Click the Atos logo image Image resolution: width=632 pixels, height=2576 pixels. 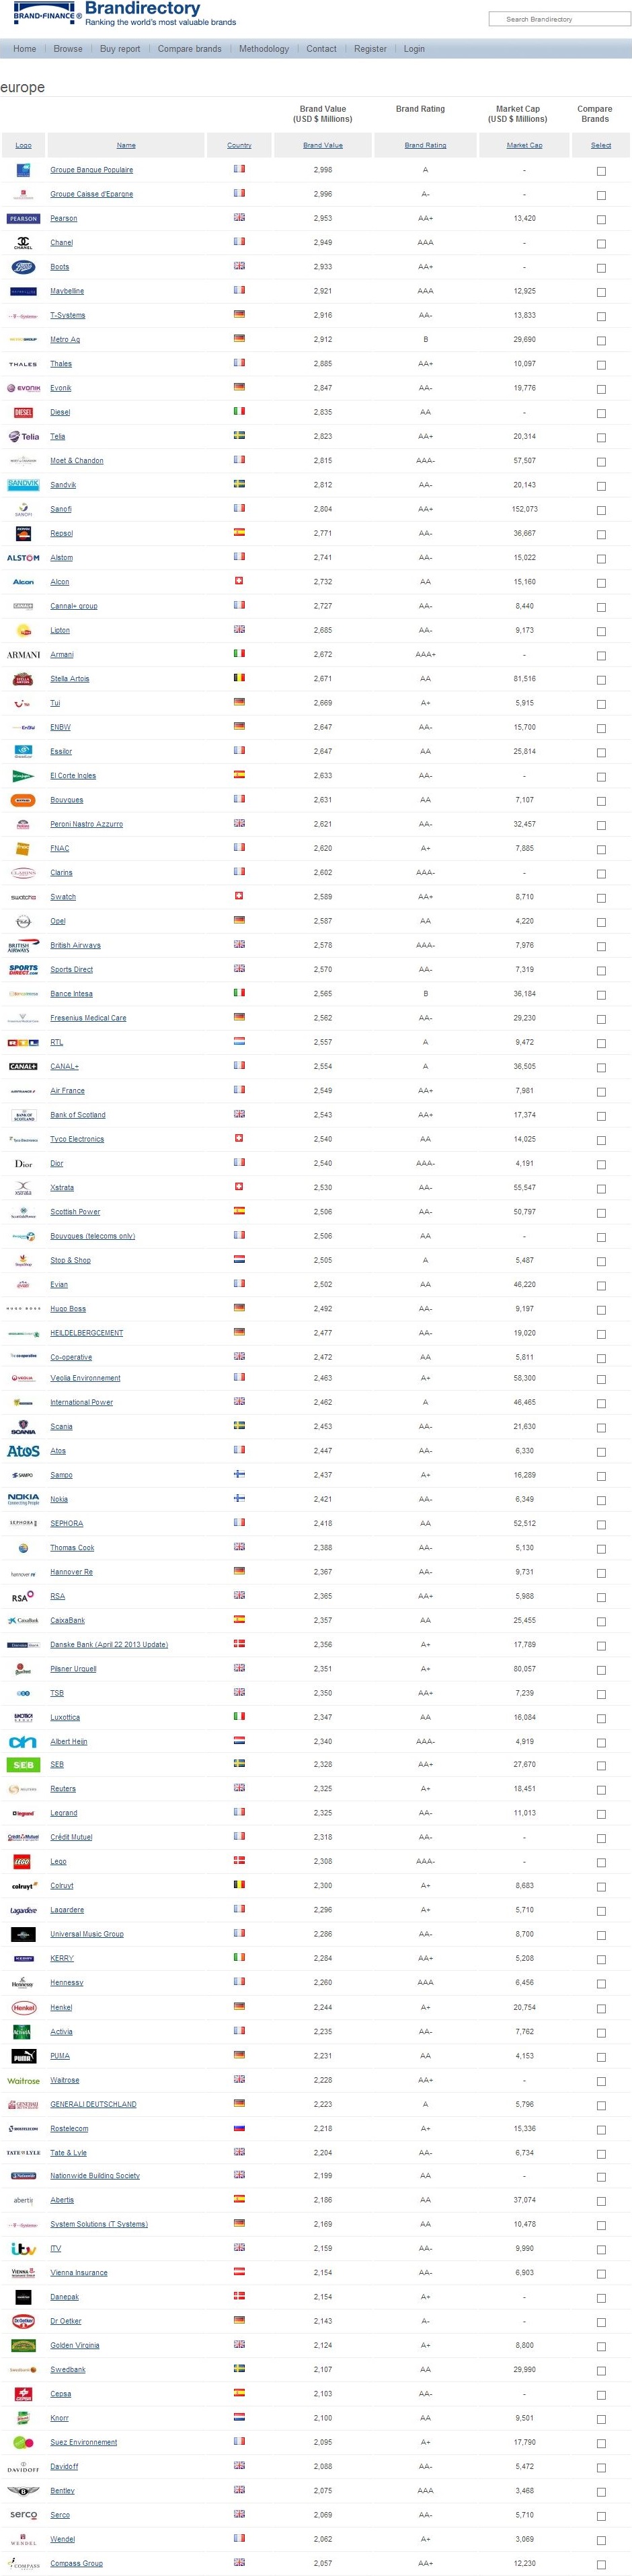[x=23, y=1451]
